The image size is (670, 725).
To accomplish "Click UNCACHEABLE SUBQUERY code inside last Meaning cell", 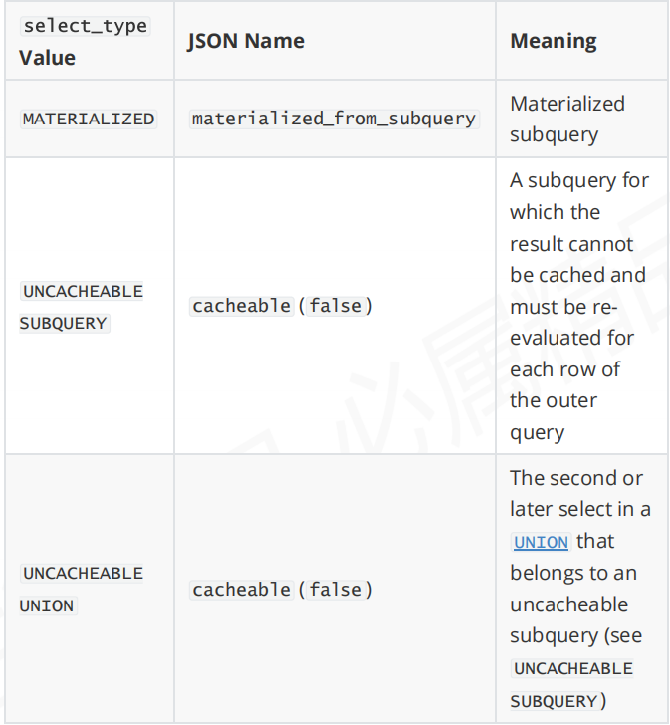I will pos(572,684).
